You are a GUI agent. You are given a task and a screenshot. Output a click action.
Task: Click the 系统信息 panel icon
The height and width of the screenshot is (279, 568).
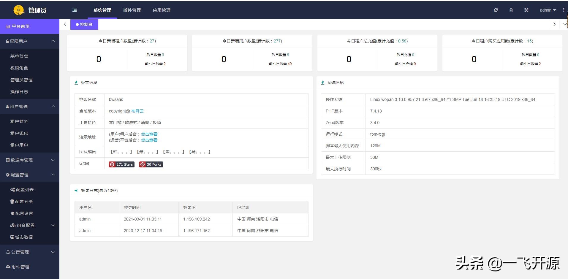click(x=323, y=83)
